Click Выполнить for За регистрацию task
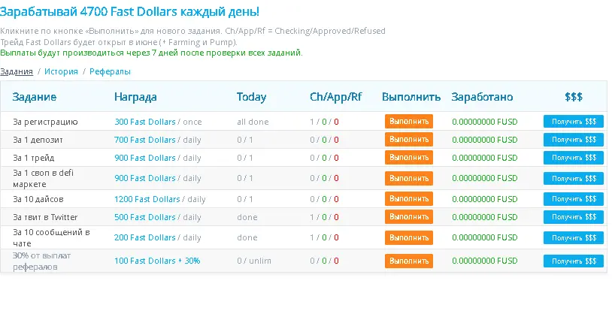The image size is (612, 317). coord(409,121)
